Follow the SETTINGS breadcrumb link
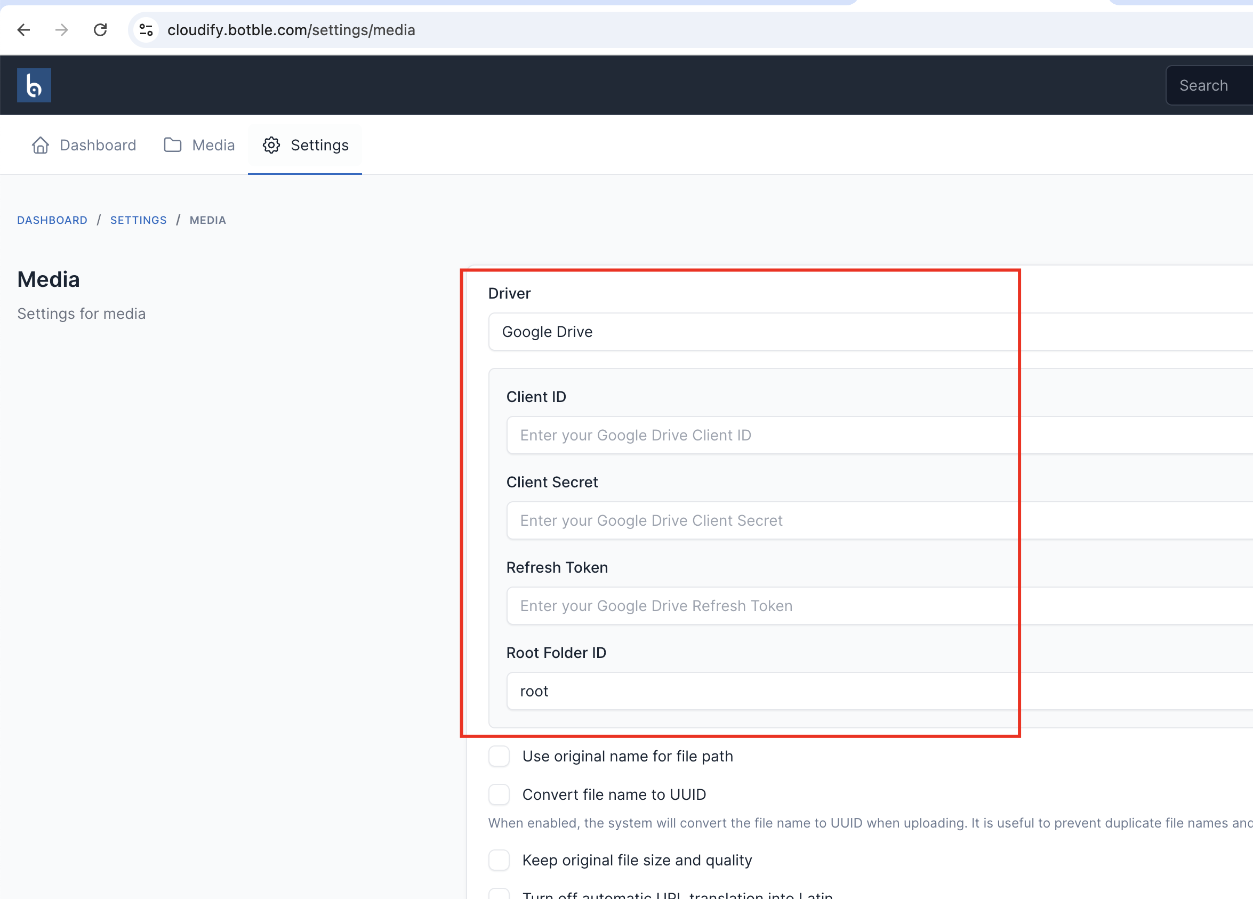The height and width of the screenshot is (899, 1253). click(138, 220)
